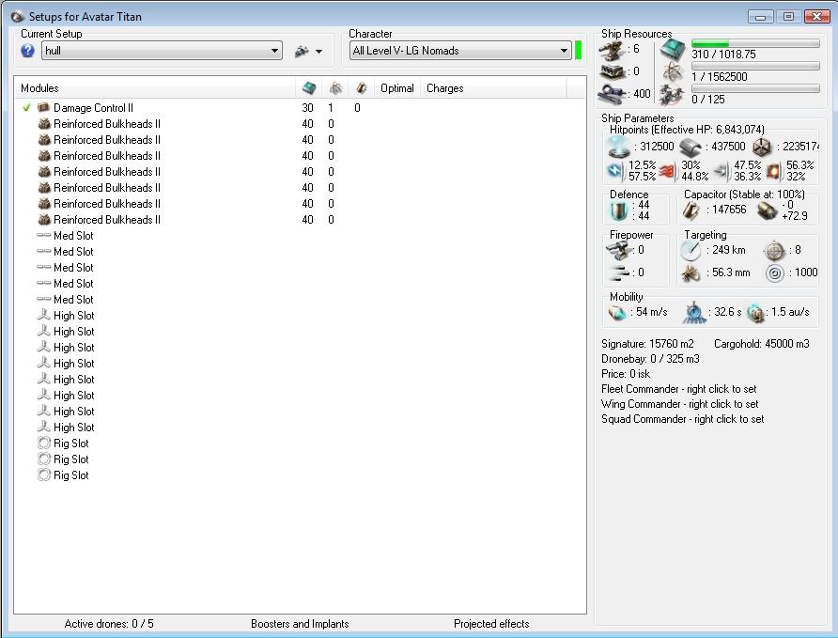Click Wing Commander right click to set
The width and height of the screenshot is (838, 638).
click(680, 404)
